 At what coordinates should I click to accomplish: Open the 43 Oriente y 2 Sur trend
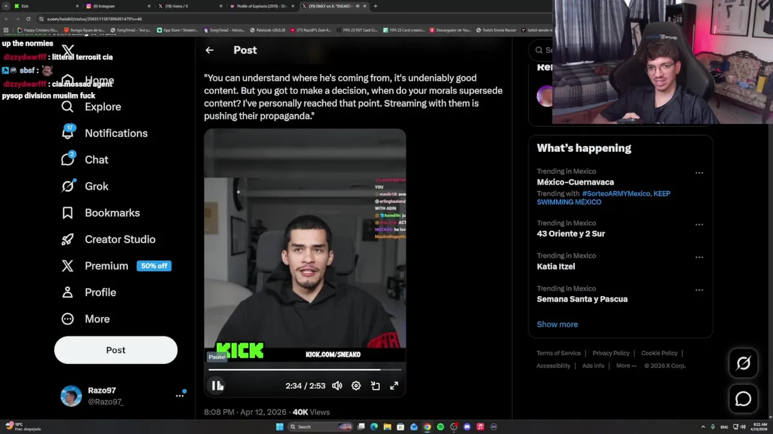click(571, 234)
